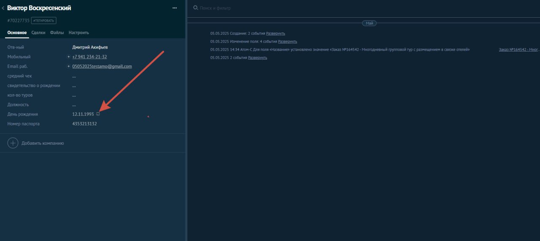Focus the Поиск и фильтр search field
The height and width of the screenshot is (241, 540).
(x=215, y=8)
